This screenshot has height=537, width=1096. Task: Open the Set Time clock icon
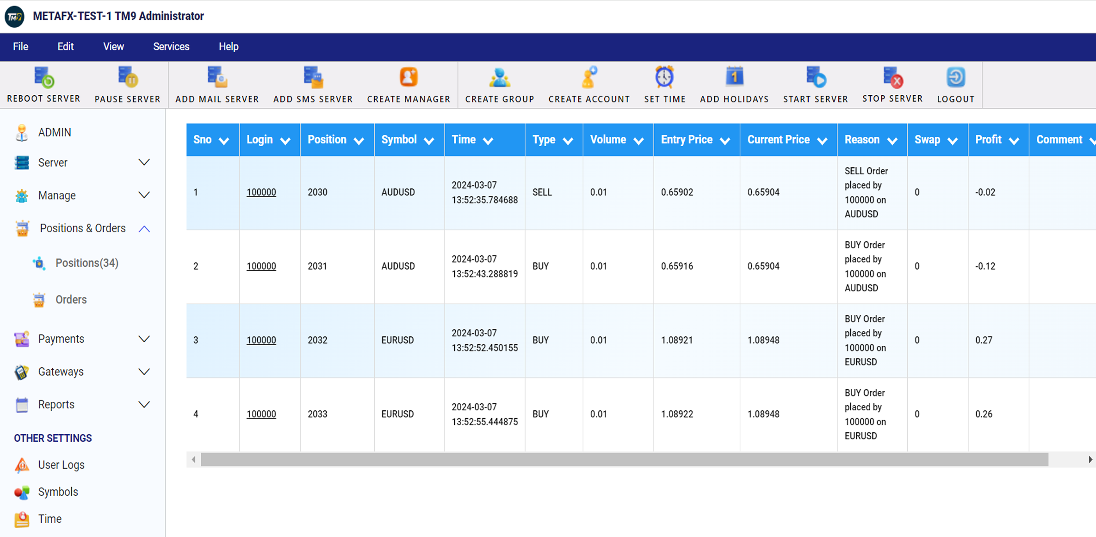point(664,78)
